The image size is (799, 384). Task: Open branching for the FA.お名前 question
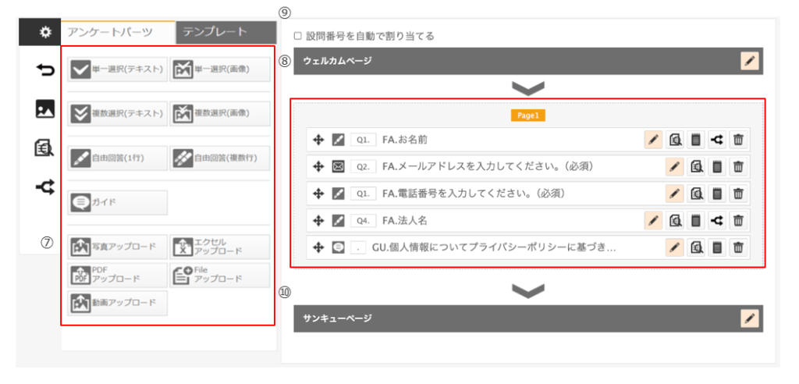click(717, 140)
